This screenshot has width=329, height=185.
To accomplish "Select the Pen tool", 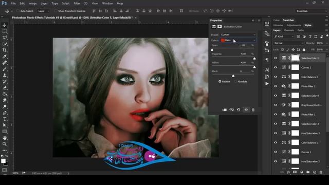I will (5, 113).
